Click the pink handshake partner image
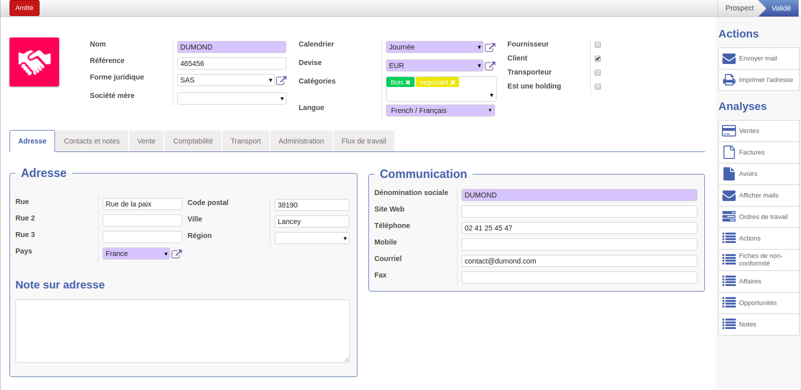This screenshot has height=390, width=801. (34, 62)
